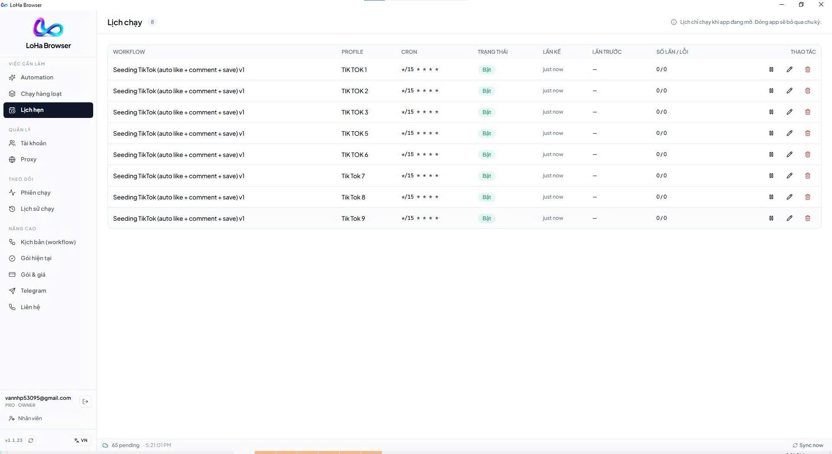832x454 pixels.
Task: Delete the Tik Tok 8 schedule
Action: click(808, 197)
